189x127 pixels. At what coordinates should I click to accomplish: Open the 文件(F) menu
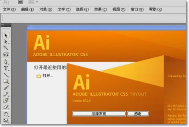pyautogui.click(x=9, y=9)
